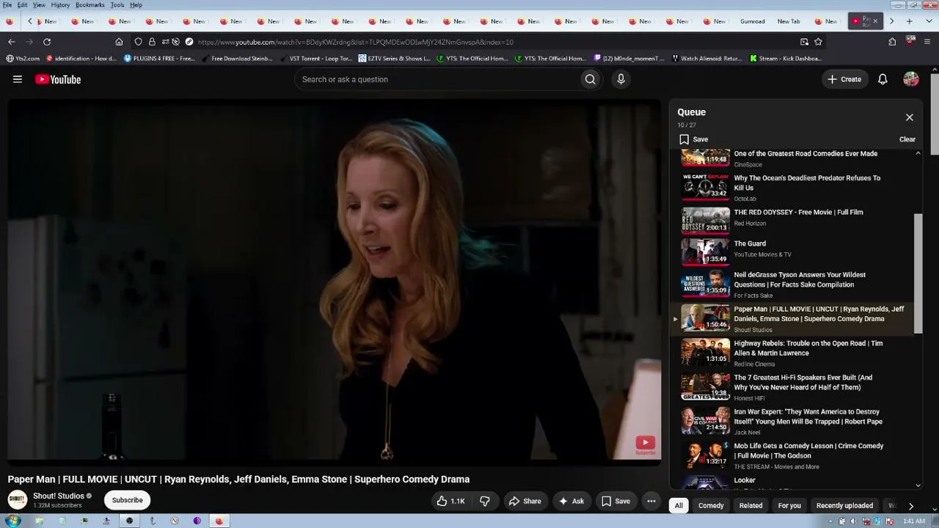The width and height of the screenshot is (939, 528).
Task: Open the Ask AI button
Action: pos(571,501)
